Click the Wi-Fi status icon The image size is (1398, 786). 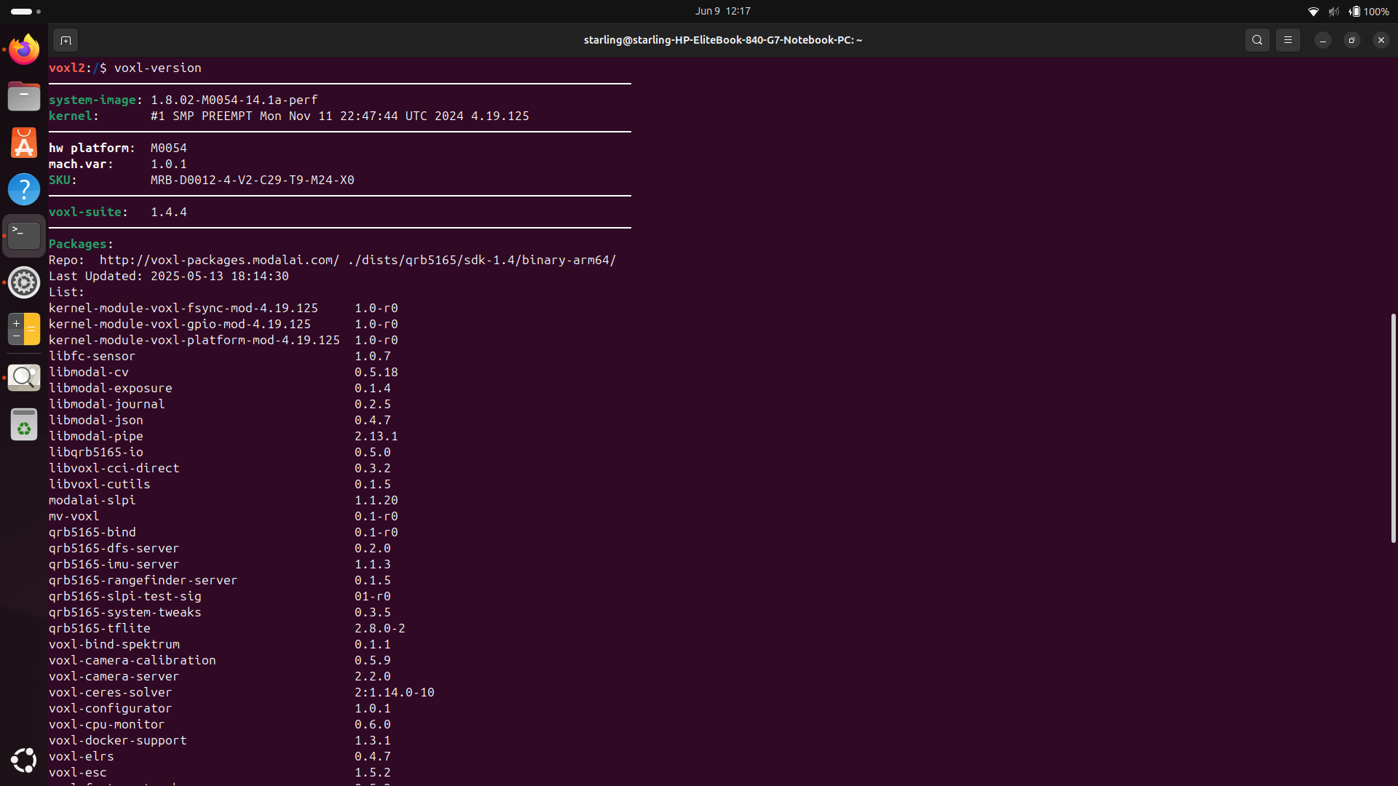pos(1314,12)
